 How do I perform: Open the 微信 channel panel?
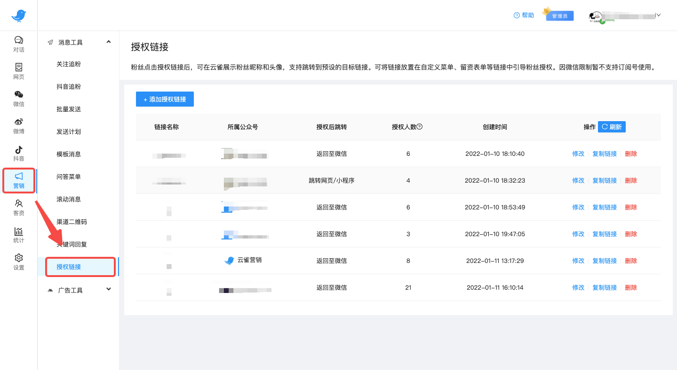pyautogui.click(x=19, y=99)
